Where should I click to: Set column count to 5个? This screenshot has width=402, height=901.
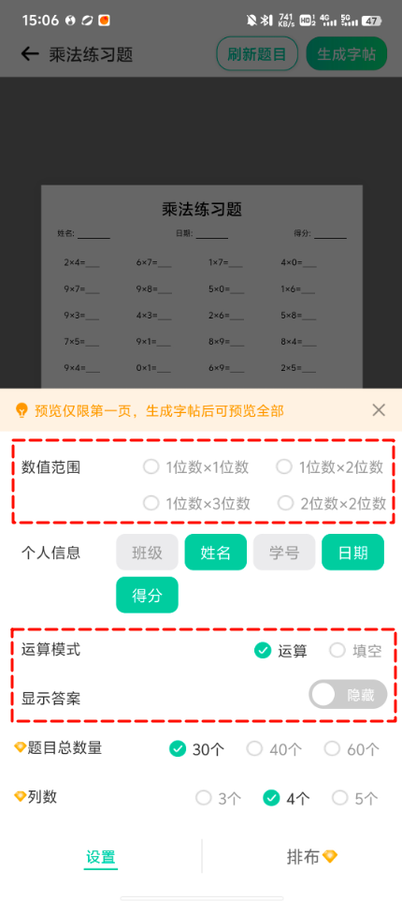pyautogui.click(x=355, y=798)
